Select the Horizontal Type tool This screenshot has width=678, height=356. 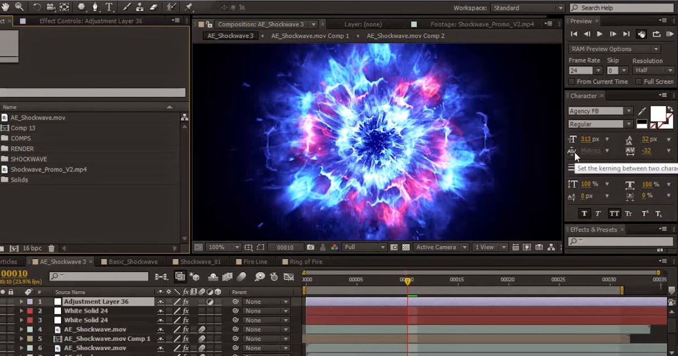[x=108, y=7]
